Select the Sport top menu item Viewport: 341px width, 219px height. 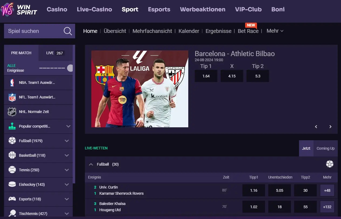[130, 9]
